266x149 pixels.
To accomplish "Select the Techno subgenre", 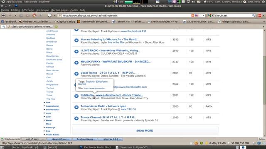I will pyautogui.click(x=50, y=88).
